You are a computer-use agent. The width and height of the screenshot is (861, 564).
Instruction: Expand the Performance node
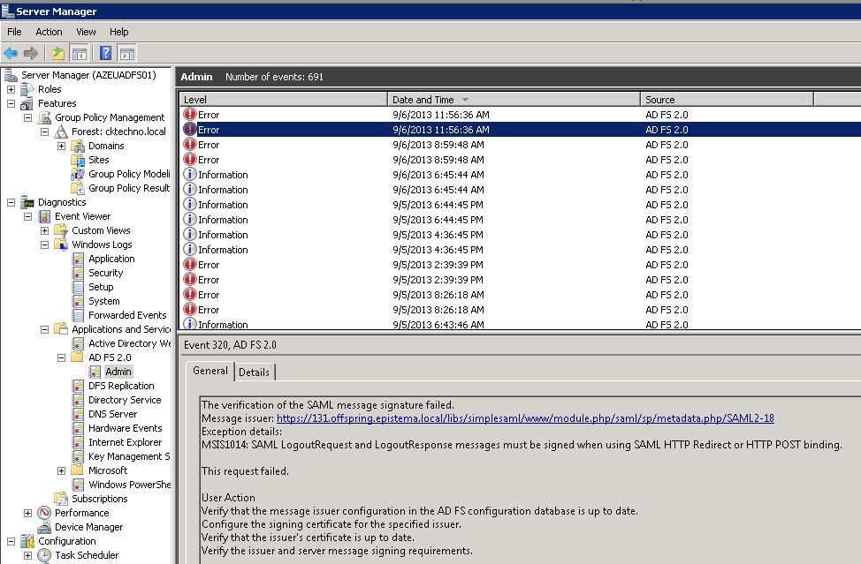click(x=27, y=513)
